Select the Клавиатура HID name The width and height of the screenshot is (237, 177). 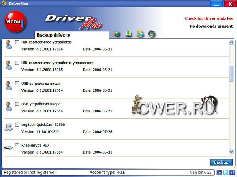click(35, 145)
